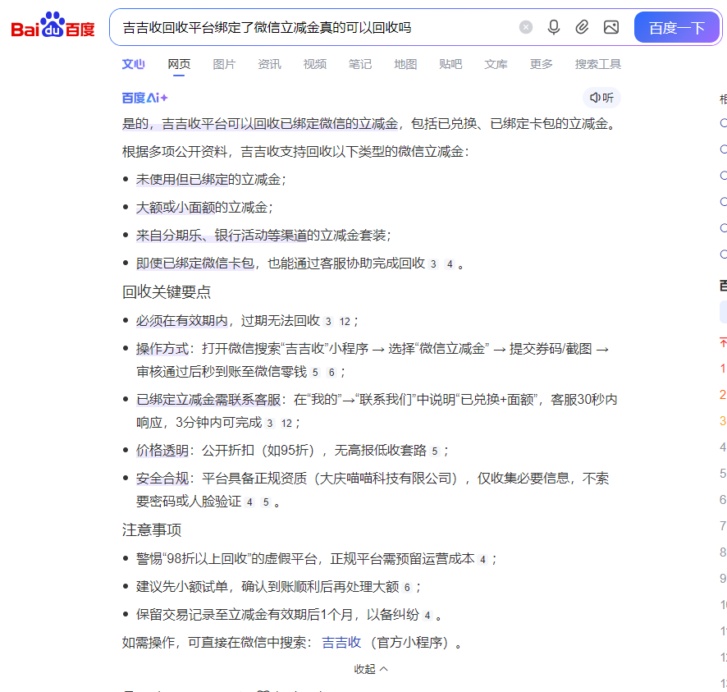This screenshot has width=727, height=692.
Task: Click the Baidu logo
Action: coord(54,25)
